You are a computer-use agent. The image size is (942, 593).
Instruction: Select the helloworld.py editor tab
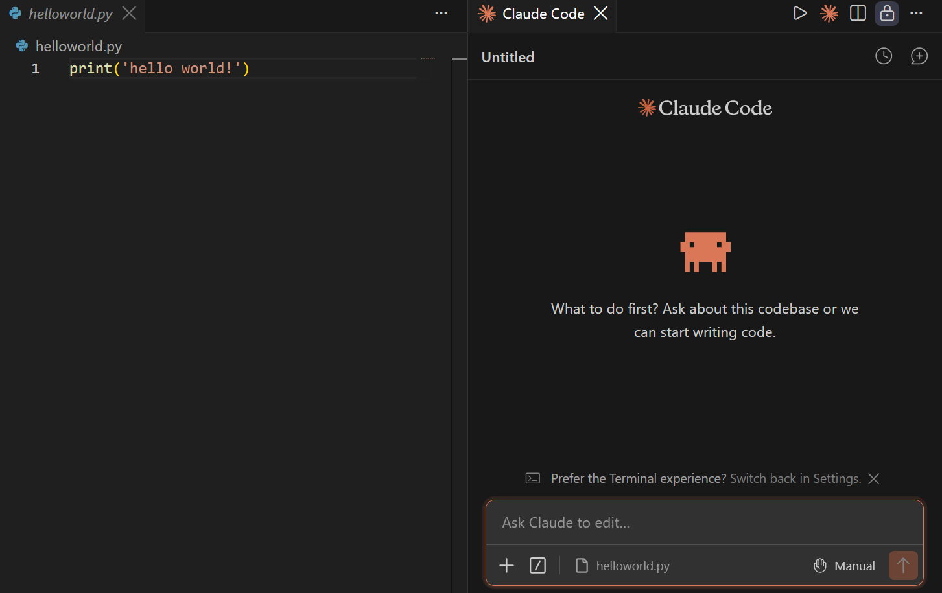(x=71, y=14)
